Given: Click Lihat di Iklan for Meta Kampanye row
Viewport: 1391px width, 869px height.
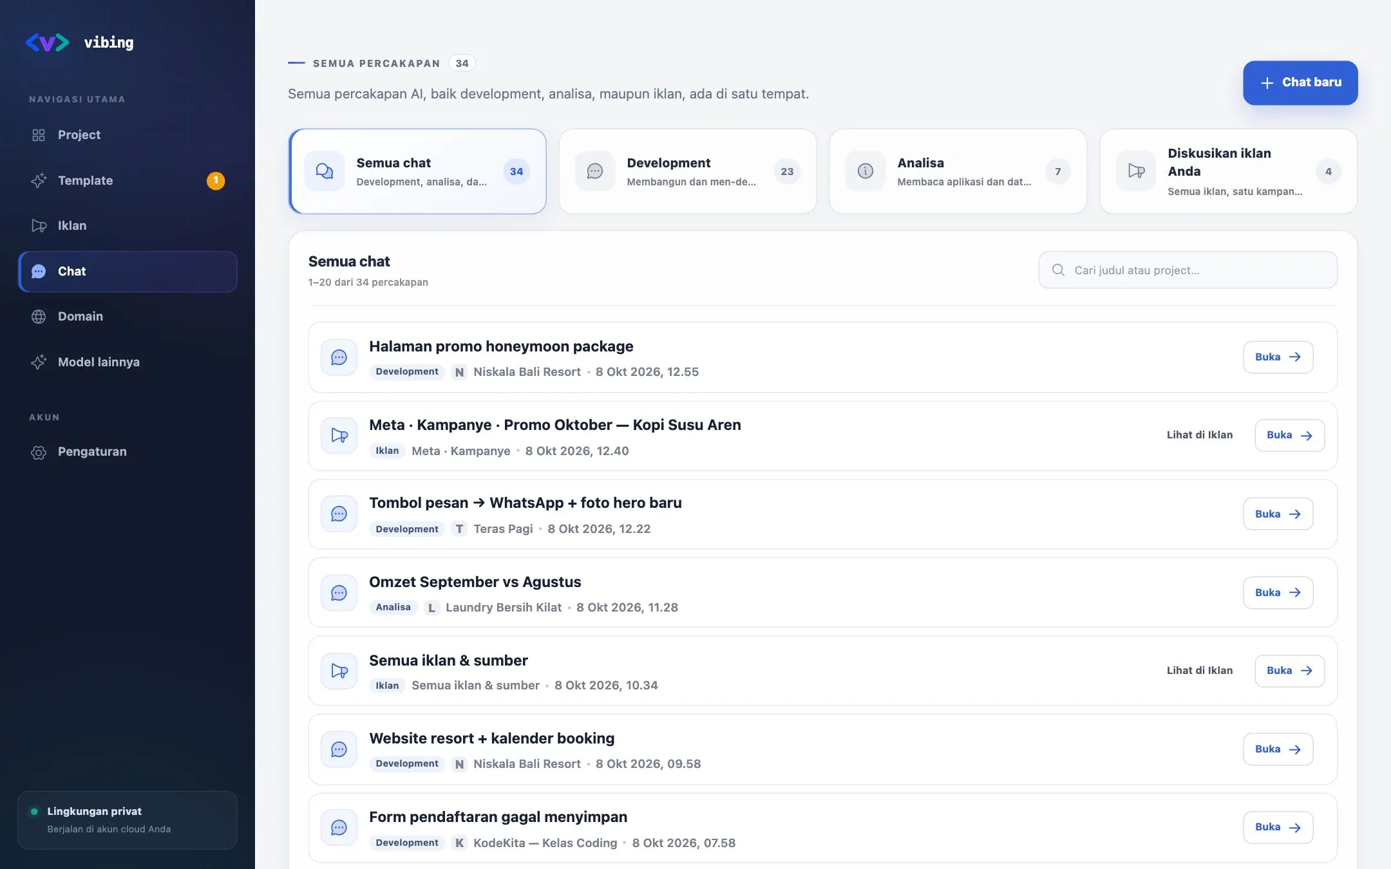Looking at the screenshot, I should 1200,435.
